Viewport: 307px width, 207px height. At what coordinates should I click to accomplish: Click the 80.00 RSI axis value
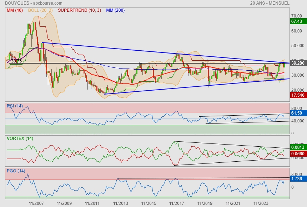297,108
